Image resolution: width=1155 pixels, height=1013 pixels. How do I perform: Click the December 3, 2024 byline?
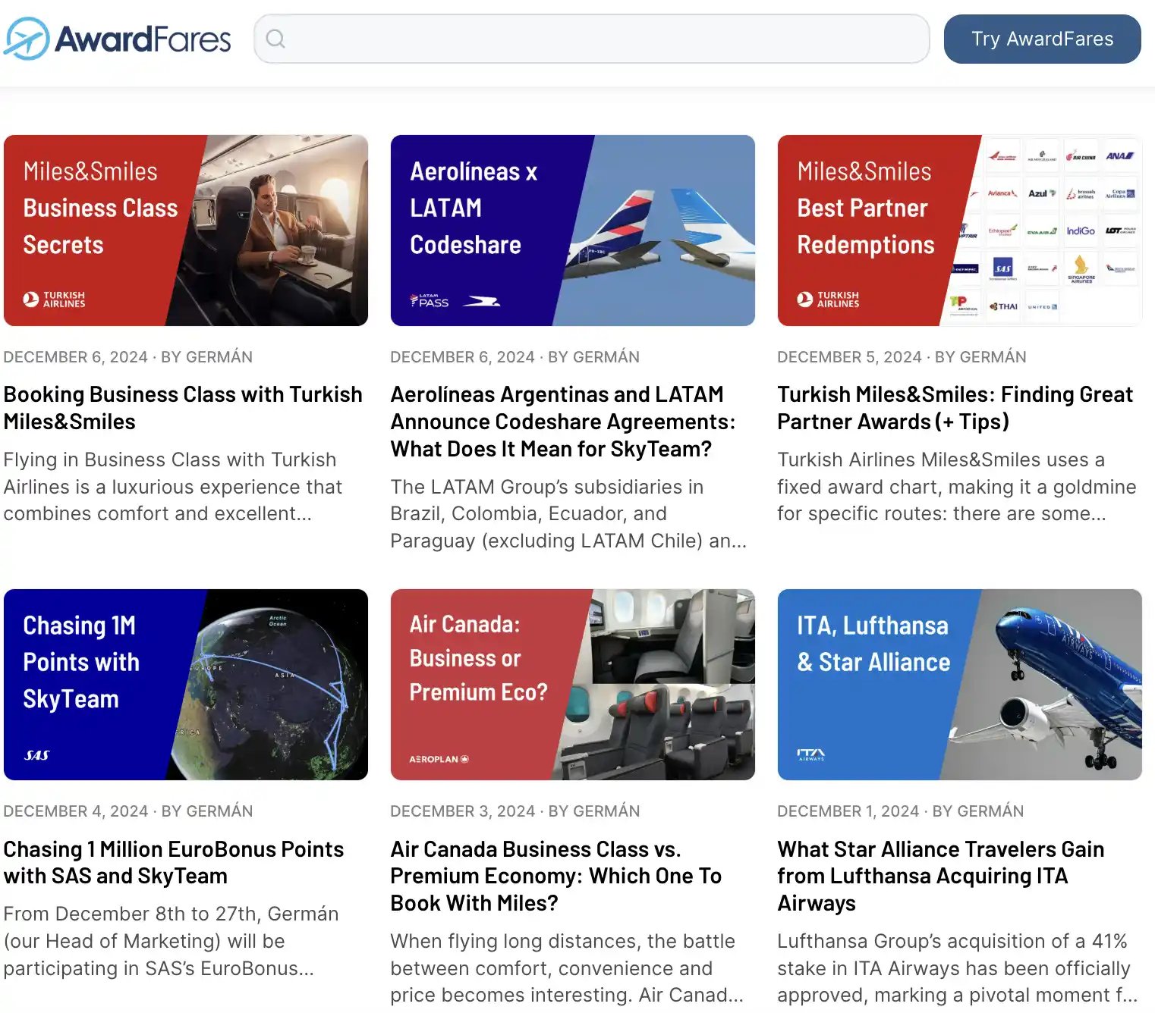[x=515, y=811]
